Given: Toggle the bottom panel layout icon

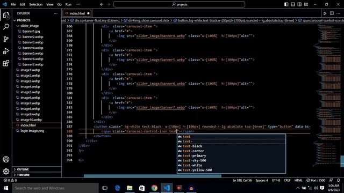Looking at the screenshot, I should coord(292,4).
